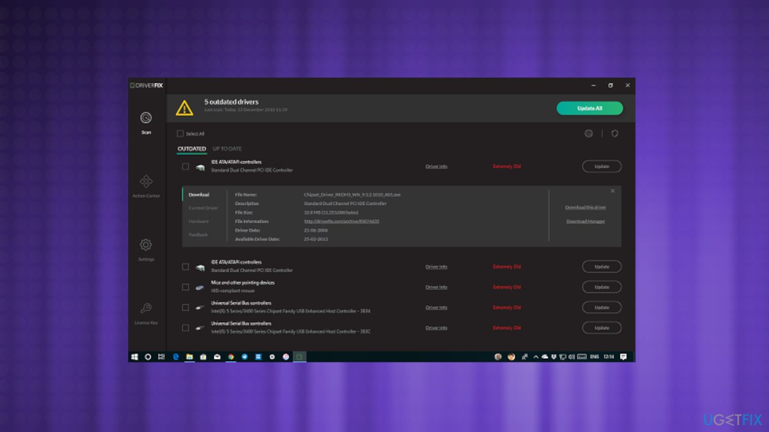Click the Chipset_Driver file name text
Image resolution: width=769 pixels, height=432 pixels.
point(352,195)
